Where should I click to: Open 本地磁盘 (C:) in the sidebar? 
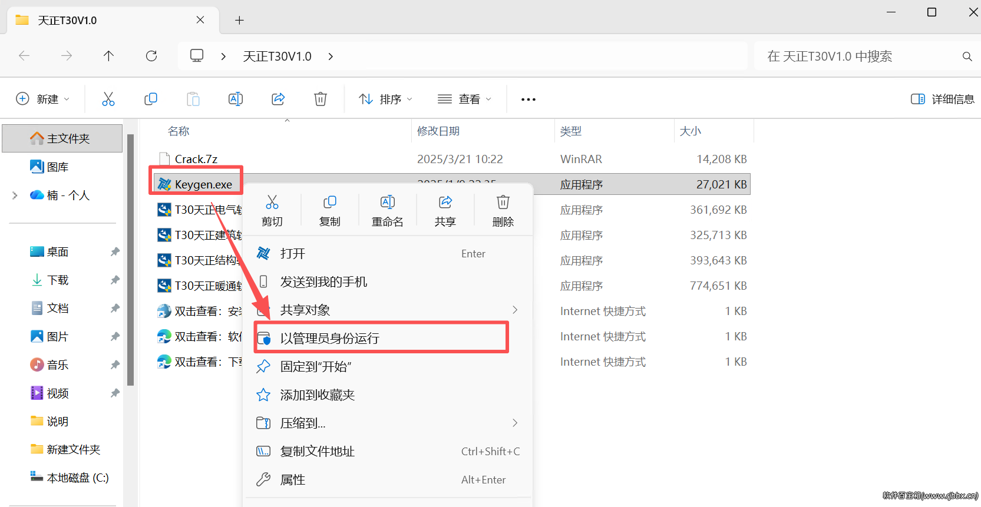pos(70,478)
